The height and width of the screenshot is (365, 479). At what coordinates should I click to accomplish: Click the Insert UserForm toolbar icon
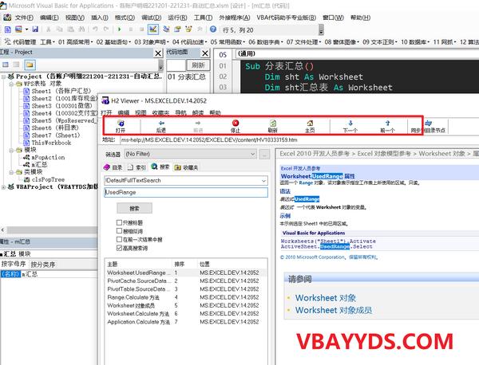pyautogui.click(x=18, y=29)
